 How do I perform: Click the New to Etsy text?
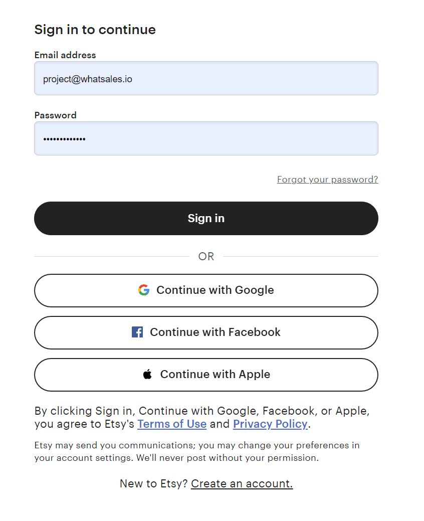154,483
